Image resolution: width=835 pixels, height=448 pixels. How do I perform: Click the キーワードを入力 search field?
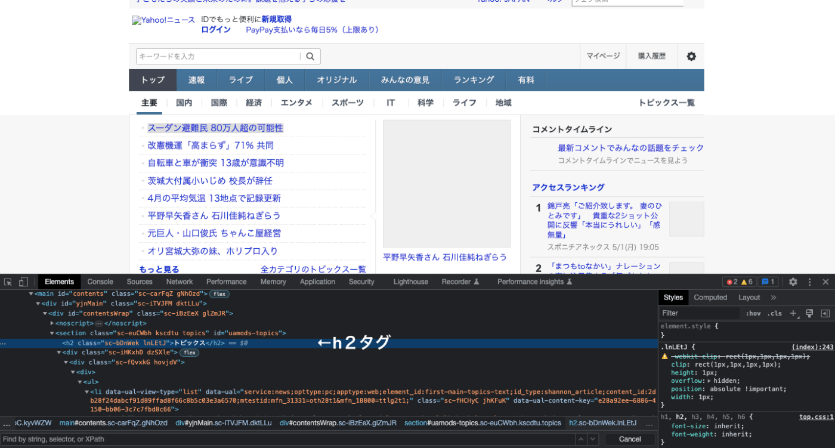coord(218,56)
